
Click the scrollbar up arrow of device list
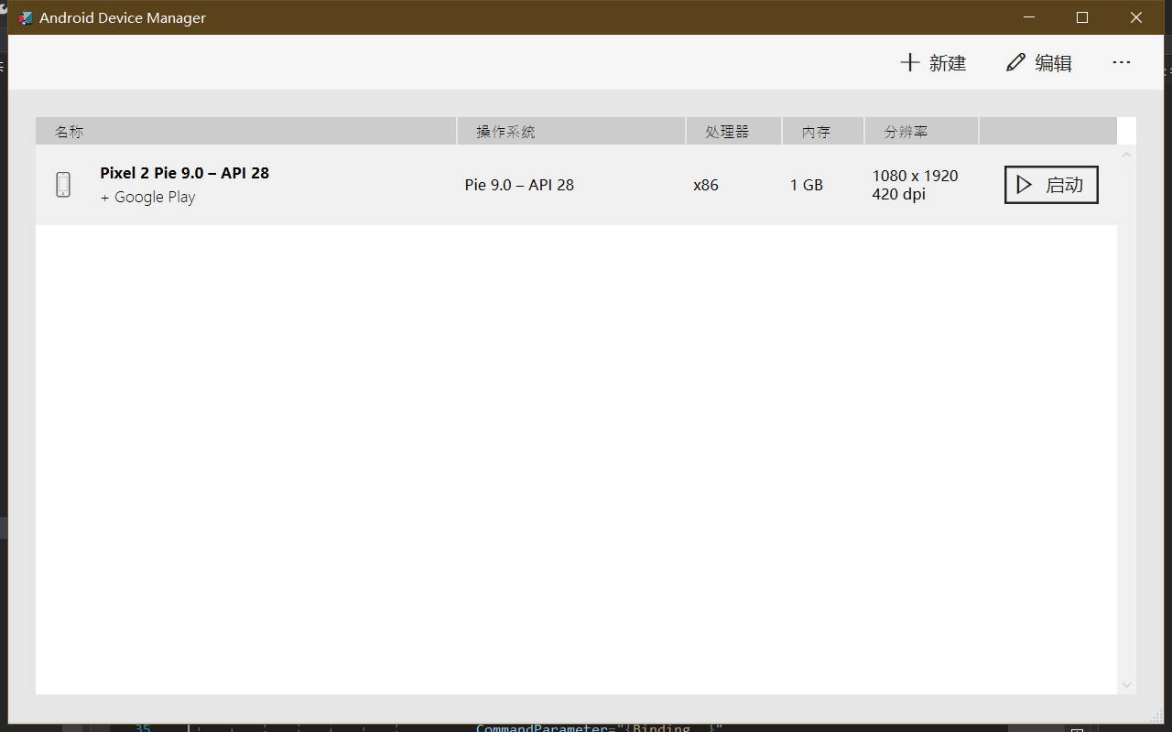pyautogui.click(x=1127, y=154)
